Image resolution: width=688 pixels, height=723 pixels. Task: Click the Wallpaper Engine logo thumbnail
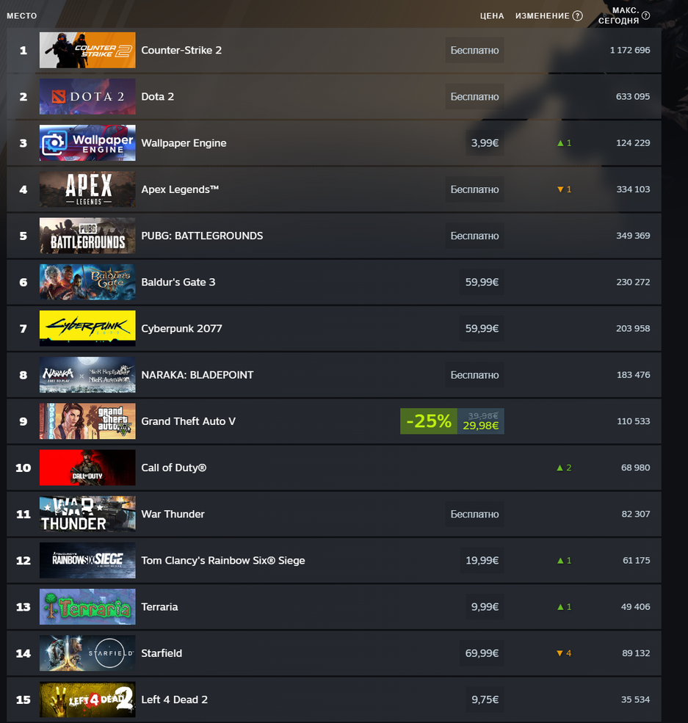[x=87, y=143]
